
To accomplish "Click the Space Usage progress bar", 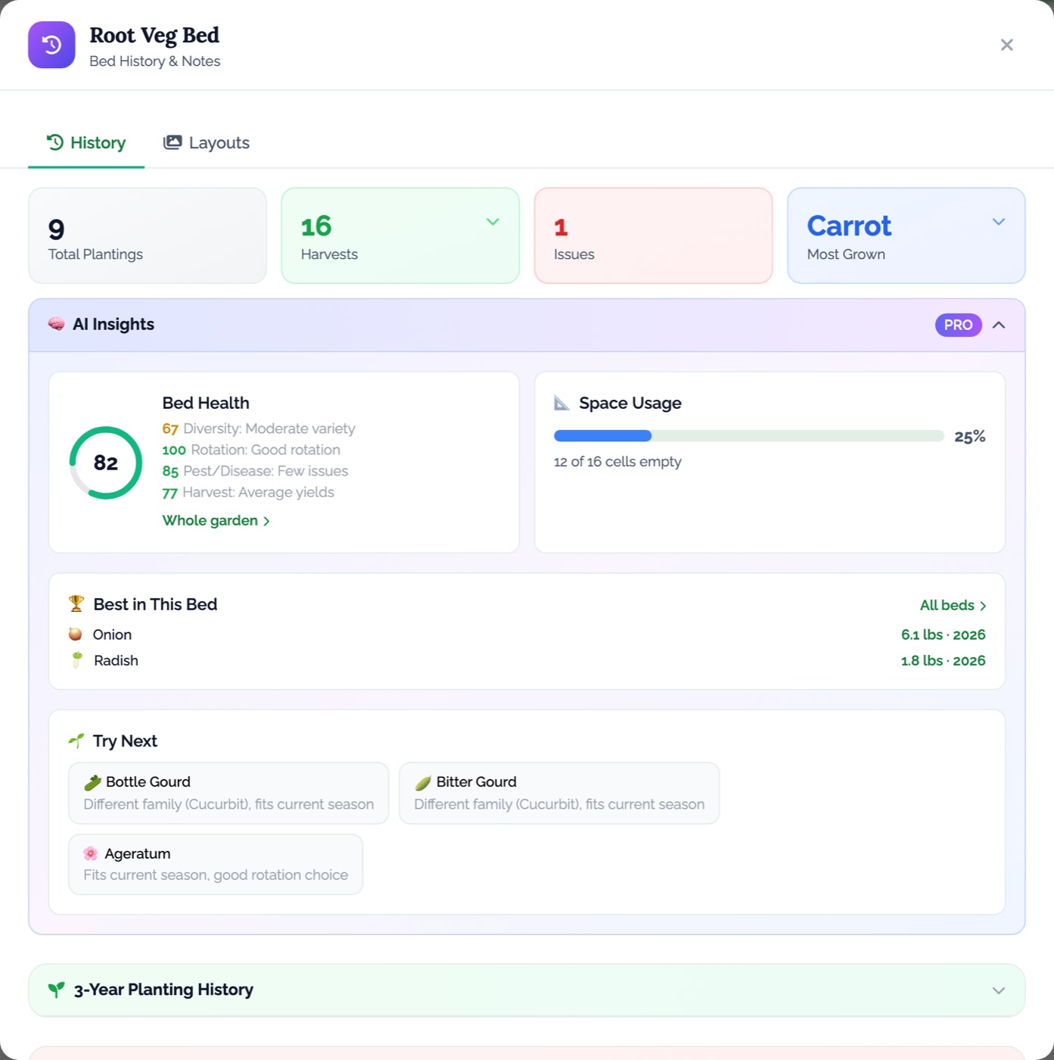I will click(748, 436).
